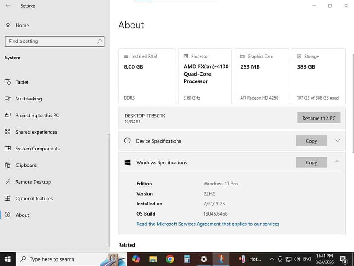Click the Rename this PC button
The width and height of the screenshot is (354, 266).
pos(319,118)
